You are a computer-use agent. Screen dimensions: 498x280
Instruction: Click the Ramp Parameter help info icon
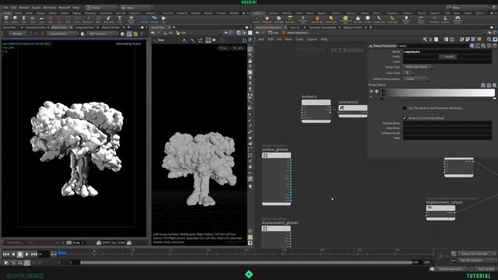tap(489, 46)
